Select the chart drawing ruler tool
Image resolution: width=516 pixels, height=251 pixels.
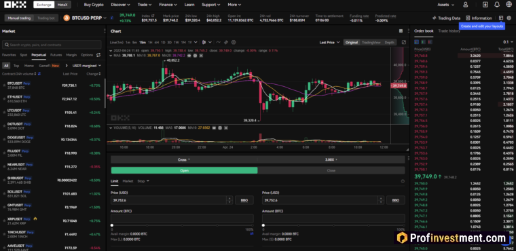click(226, 42)
